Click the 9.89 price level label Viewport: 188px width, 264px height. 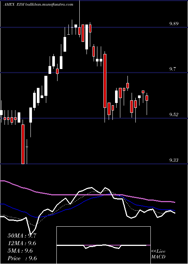point(174,23)
